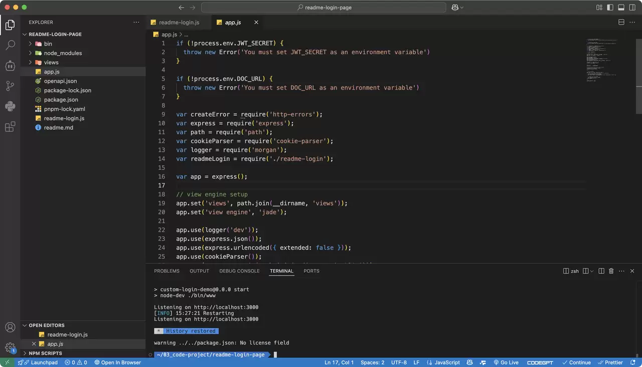Toggle the primary side bar visibility
Screen dimensions: 642x367
610,8
